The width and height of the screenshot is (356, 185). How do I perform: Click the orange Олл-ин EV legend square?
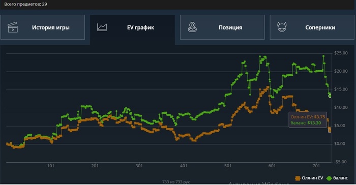point(298,178)
